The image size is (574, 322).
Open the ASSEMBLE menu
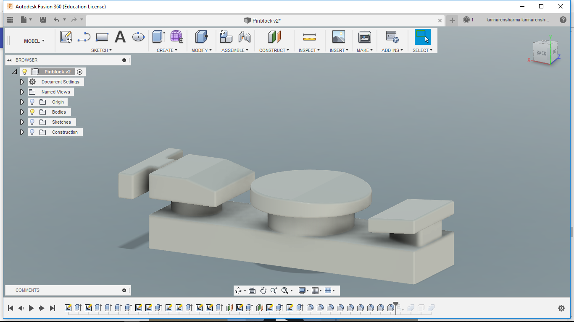click(x=235, y=50)
